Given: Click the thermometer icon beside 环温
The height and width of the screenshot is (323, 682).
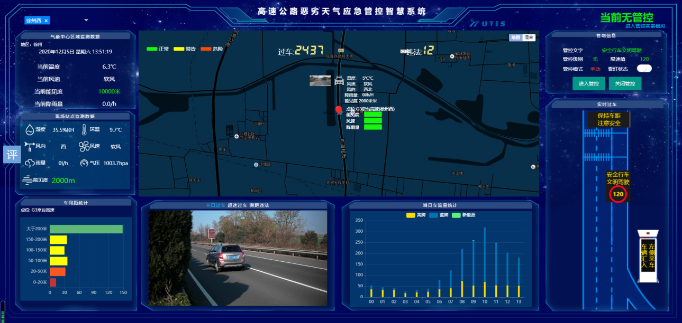Looking at the screenshot, I should (x=84, y=129).
